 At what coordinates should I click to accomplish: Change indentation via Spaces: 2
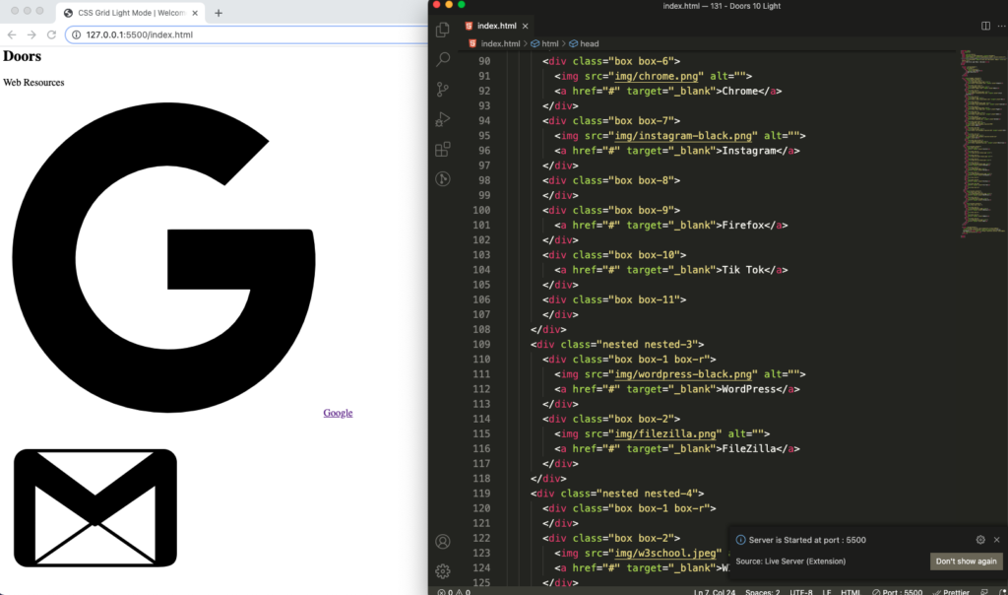tap(763, 592)
